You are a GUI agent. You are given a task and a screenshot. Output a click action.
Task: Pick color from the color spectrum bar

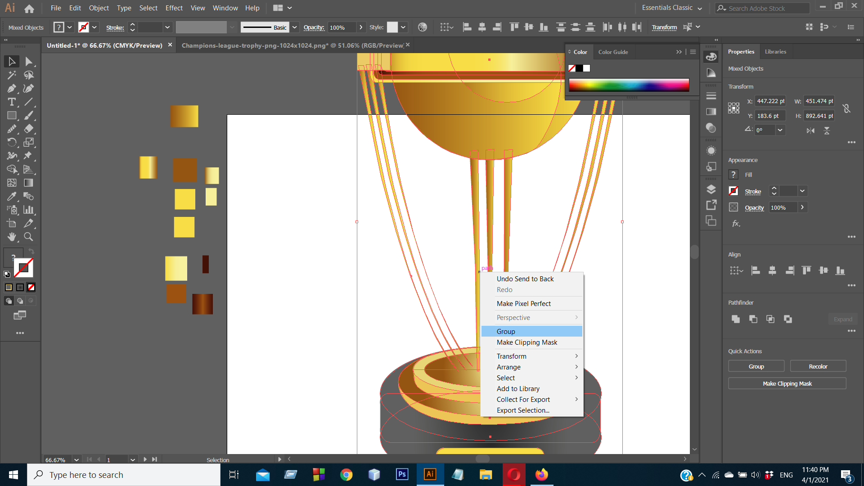tap(629, 85)
